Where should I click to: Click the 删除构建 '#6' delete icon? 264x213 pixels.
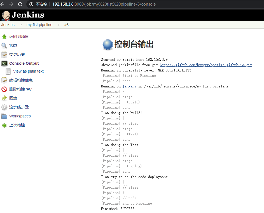(x=5, y=89)
